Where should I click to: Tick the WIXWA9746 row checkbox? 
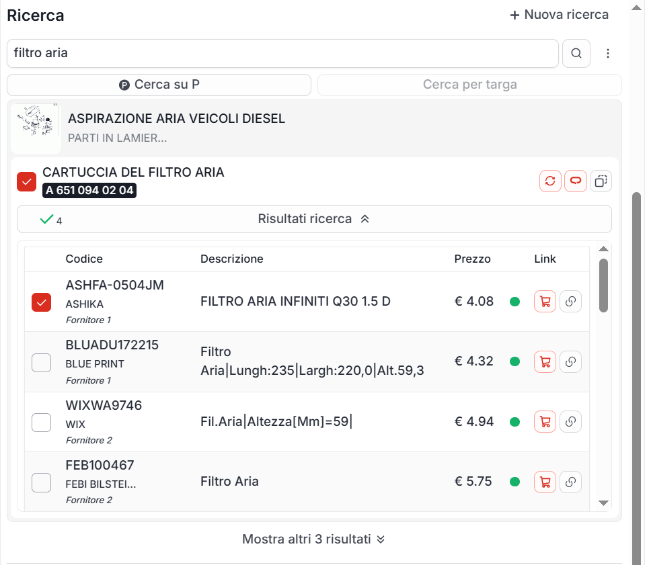tap(42, 423)
